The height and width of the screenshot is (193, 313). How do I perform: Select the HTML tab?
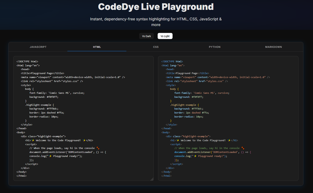pos(97,47)
